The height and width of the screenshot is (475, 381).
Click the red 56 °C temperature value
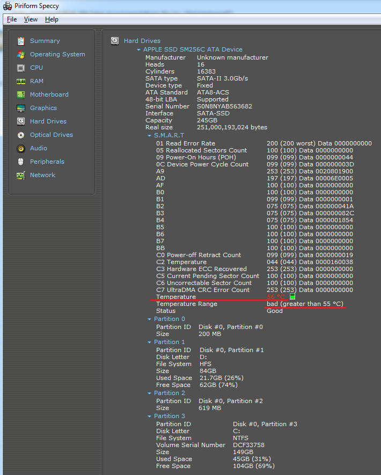click(276, 297)
